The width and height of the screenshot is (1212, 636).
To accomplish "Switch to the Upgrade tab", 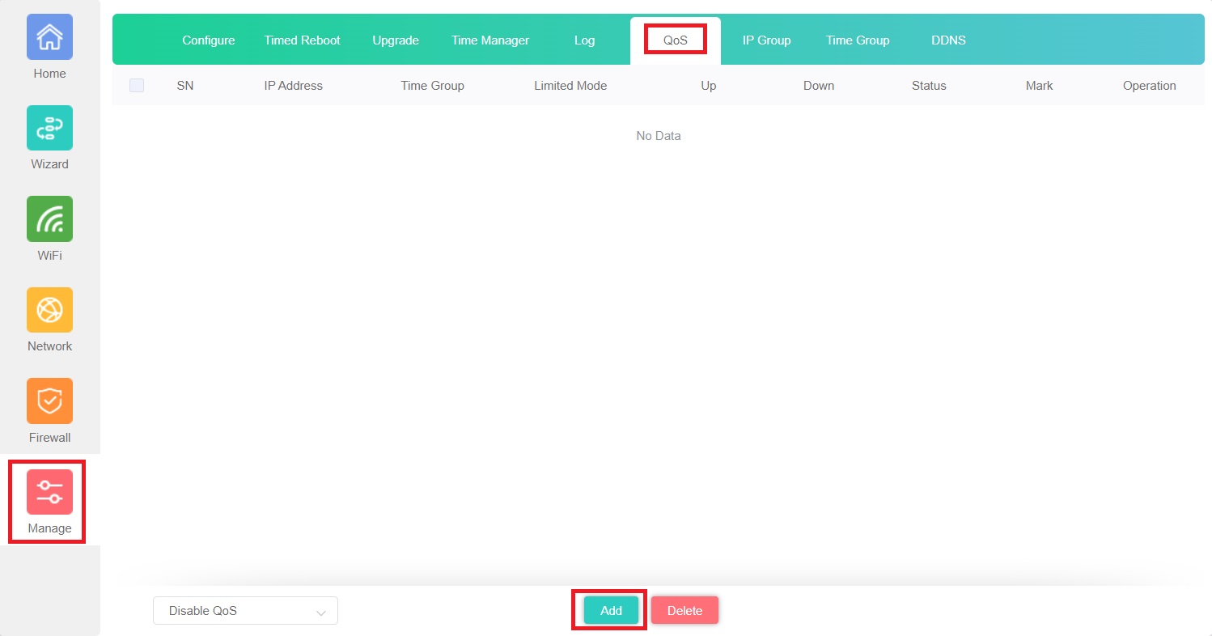I will [396, 40].
